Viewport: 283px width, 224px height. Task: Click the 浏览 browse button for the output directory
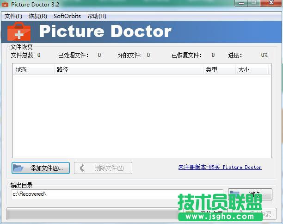(250, 194)
